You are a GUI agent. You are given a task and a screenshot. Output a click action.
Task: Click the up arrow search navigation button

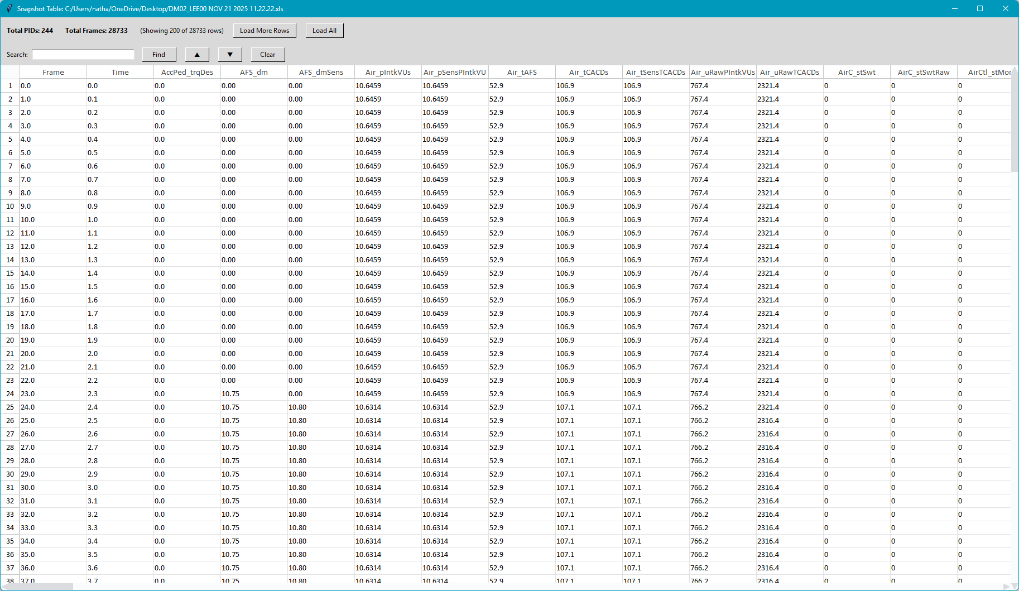tap(197, 55)
